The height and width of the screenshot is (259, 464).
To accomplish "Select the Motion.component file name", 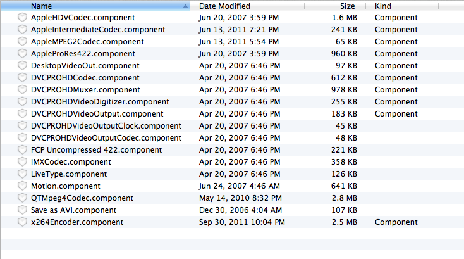I will pos(66,186).
